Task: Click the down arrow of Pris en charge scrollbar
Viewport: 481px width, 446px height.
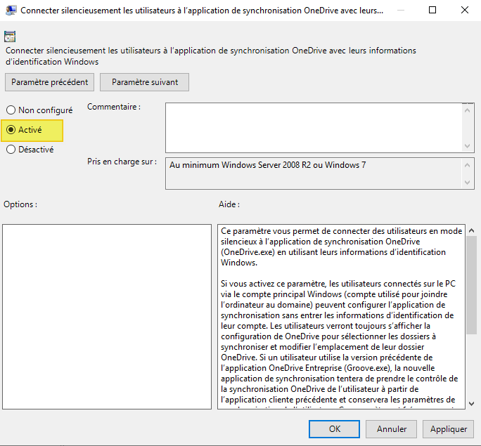Action: (468, 183)
